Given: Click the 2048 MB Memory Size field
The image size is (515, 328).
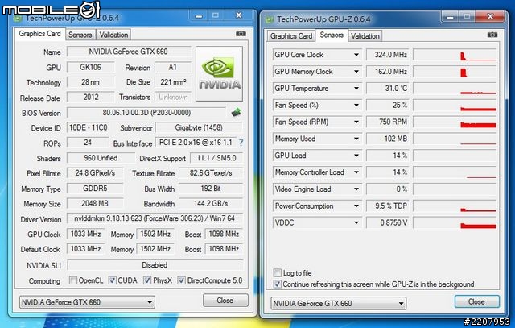Looking at the screenshot, I should (95, 204).
